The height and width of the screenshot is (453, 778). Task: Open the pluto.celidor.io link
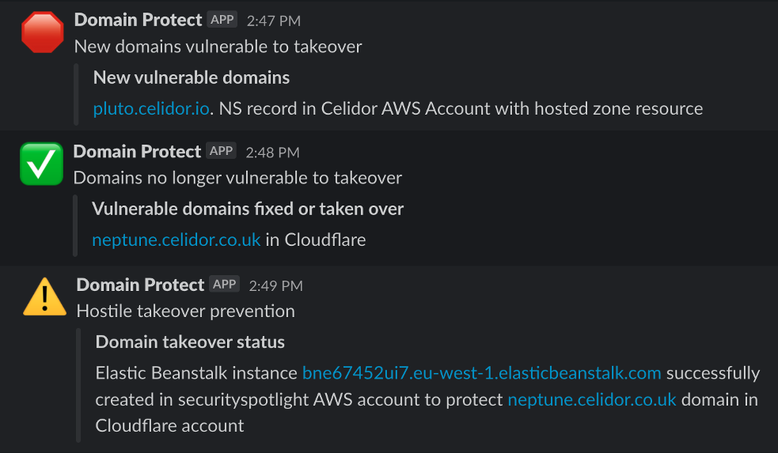(x=151, y=108)
